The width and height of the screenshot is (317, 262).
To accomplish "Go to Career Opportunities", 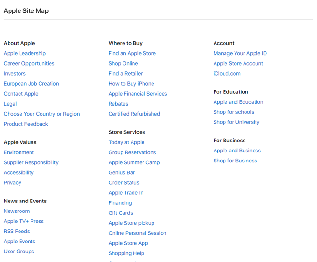I will [x=29, y=64].
